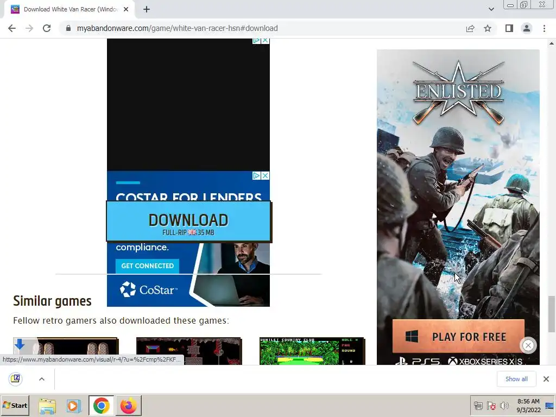Open a new browser tab

(x=147, y=10)
